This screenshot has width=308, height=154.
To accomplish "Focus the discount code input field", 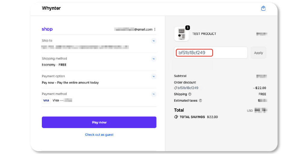I will coord(211,53).
